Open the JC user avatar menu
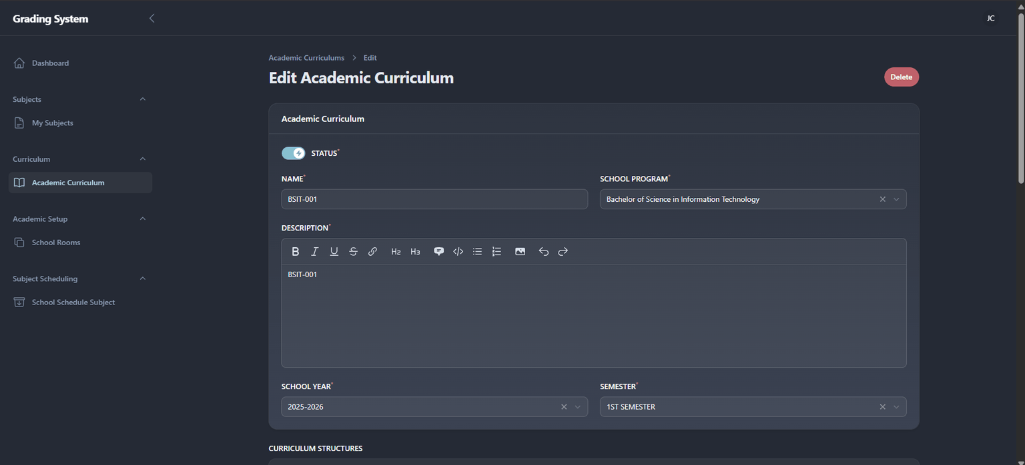1025x465 pixels. pos(990,19)
